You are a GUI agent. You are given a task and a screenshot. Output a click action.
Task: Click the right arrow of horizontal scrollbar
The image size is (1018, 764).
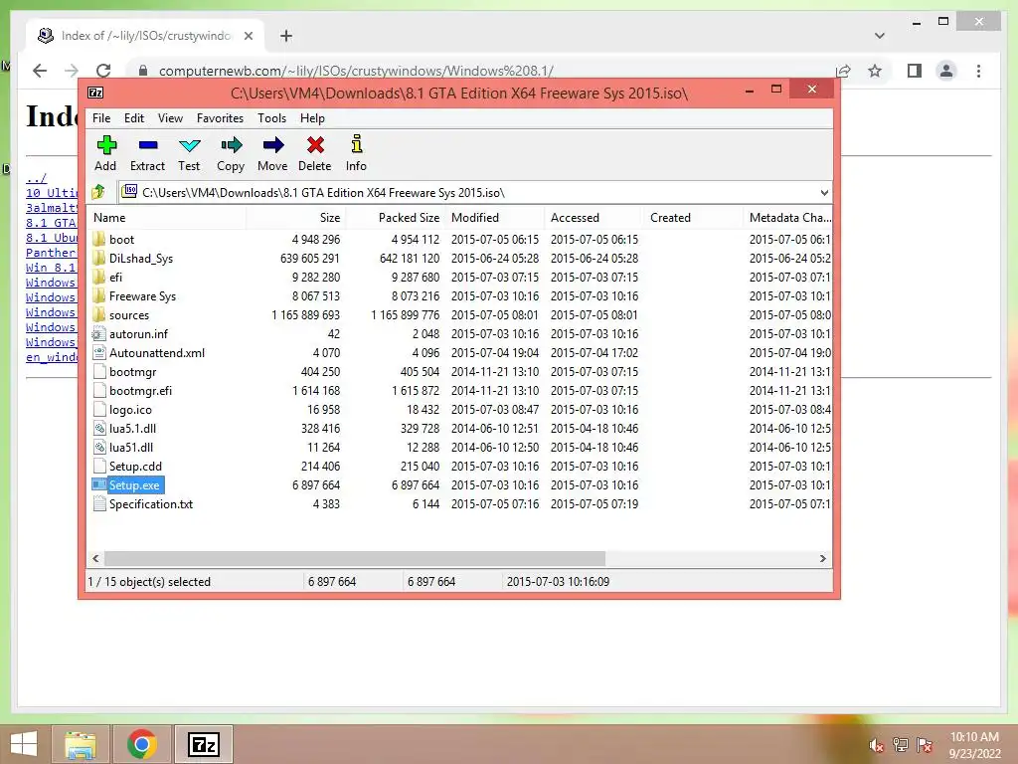pos(822,558)
